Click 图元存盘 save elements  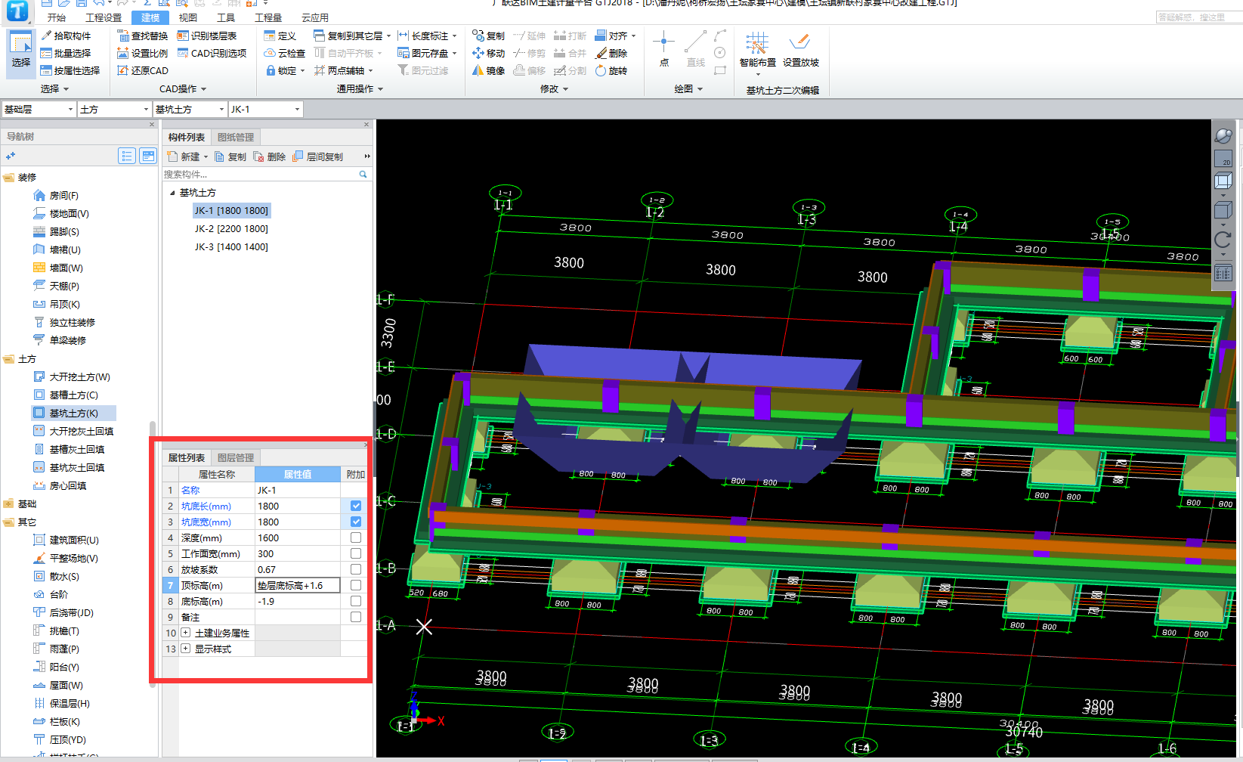tap(428, 53)
